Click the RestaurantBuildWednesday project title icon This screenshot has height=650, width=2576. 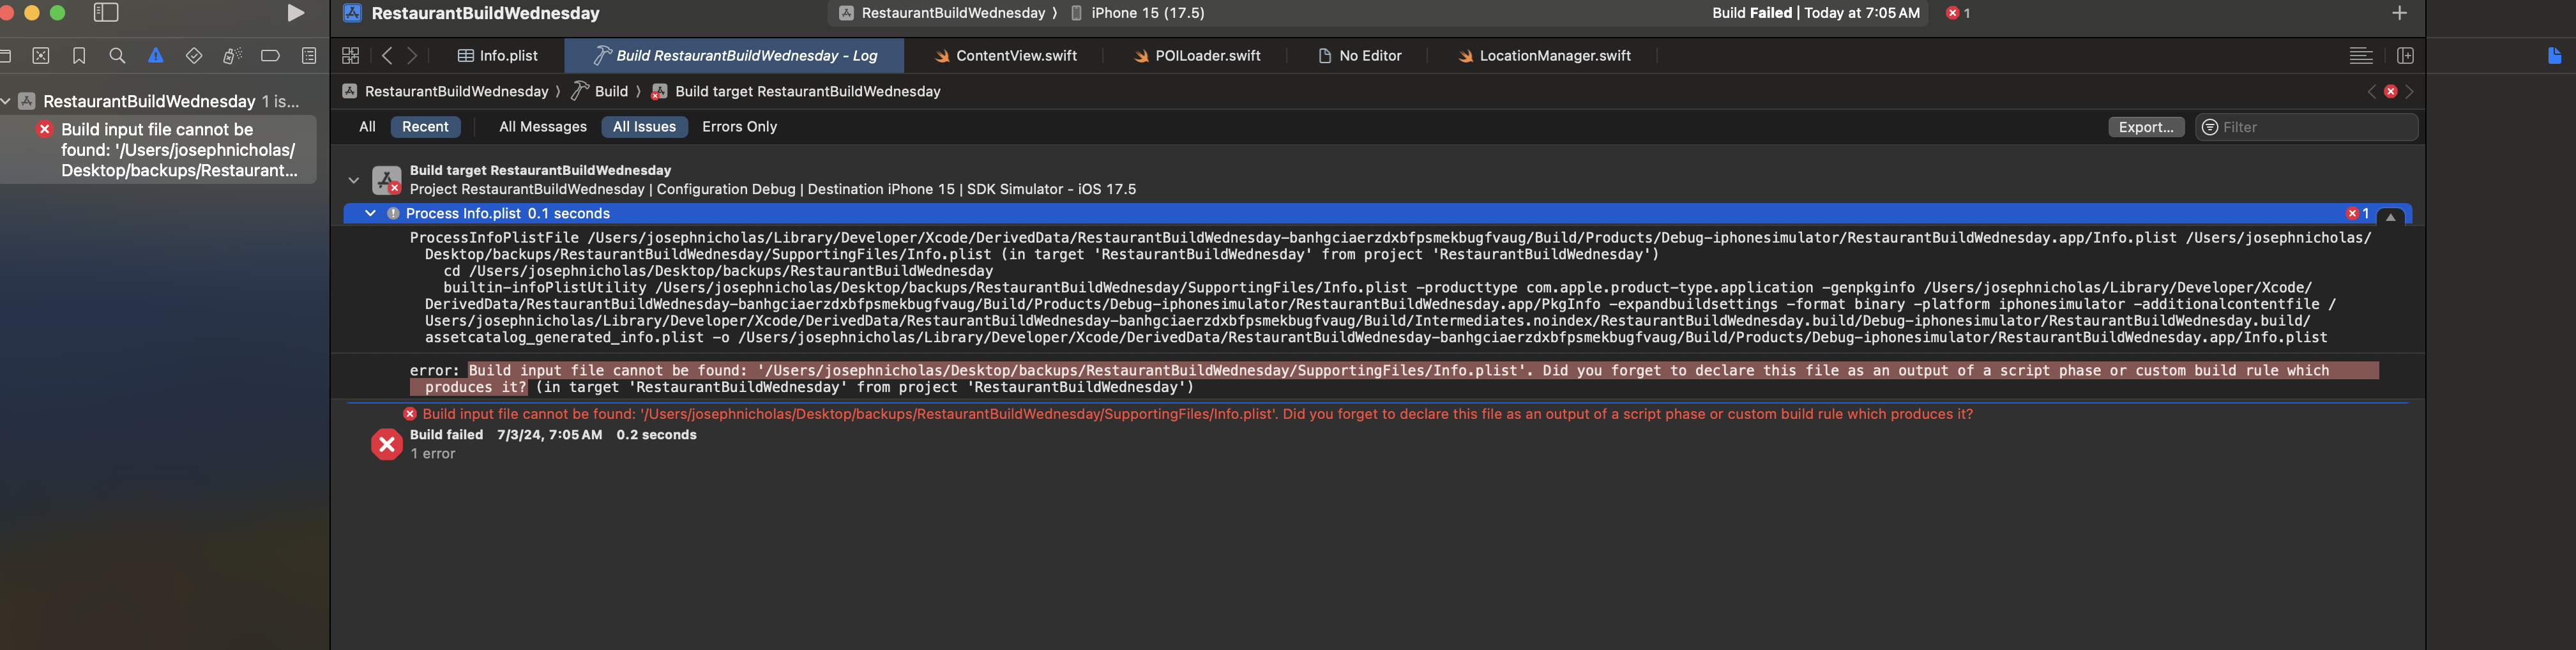point(352,13)
